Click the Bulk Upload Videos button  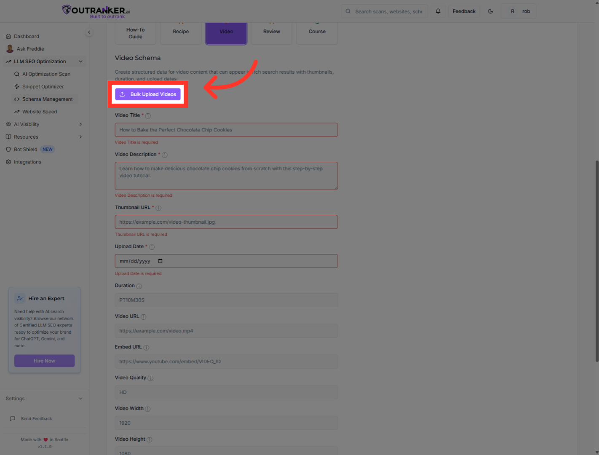tap(148, 94)
